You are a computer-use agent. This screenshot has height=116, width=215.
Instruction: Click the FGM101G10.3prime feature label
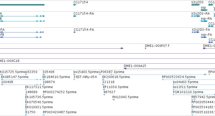coord(188,92)
